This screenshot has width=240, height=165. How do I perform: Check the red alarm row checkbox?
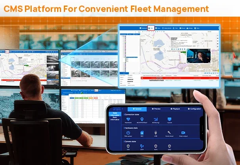[142, 78]
